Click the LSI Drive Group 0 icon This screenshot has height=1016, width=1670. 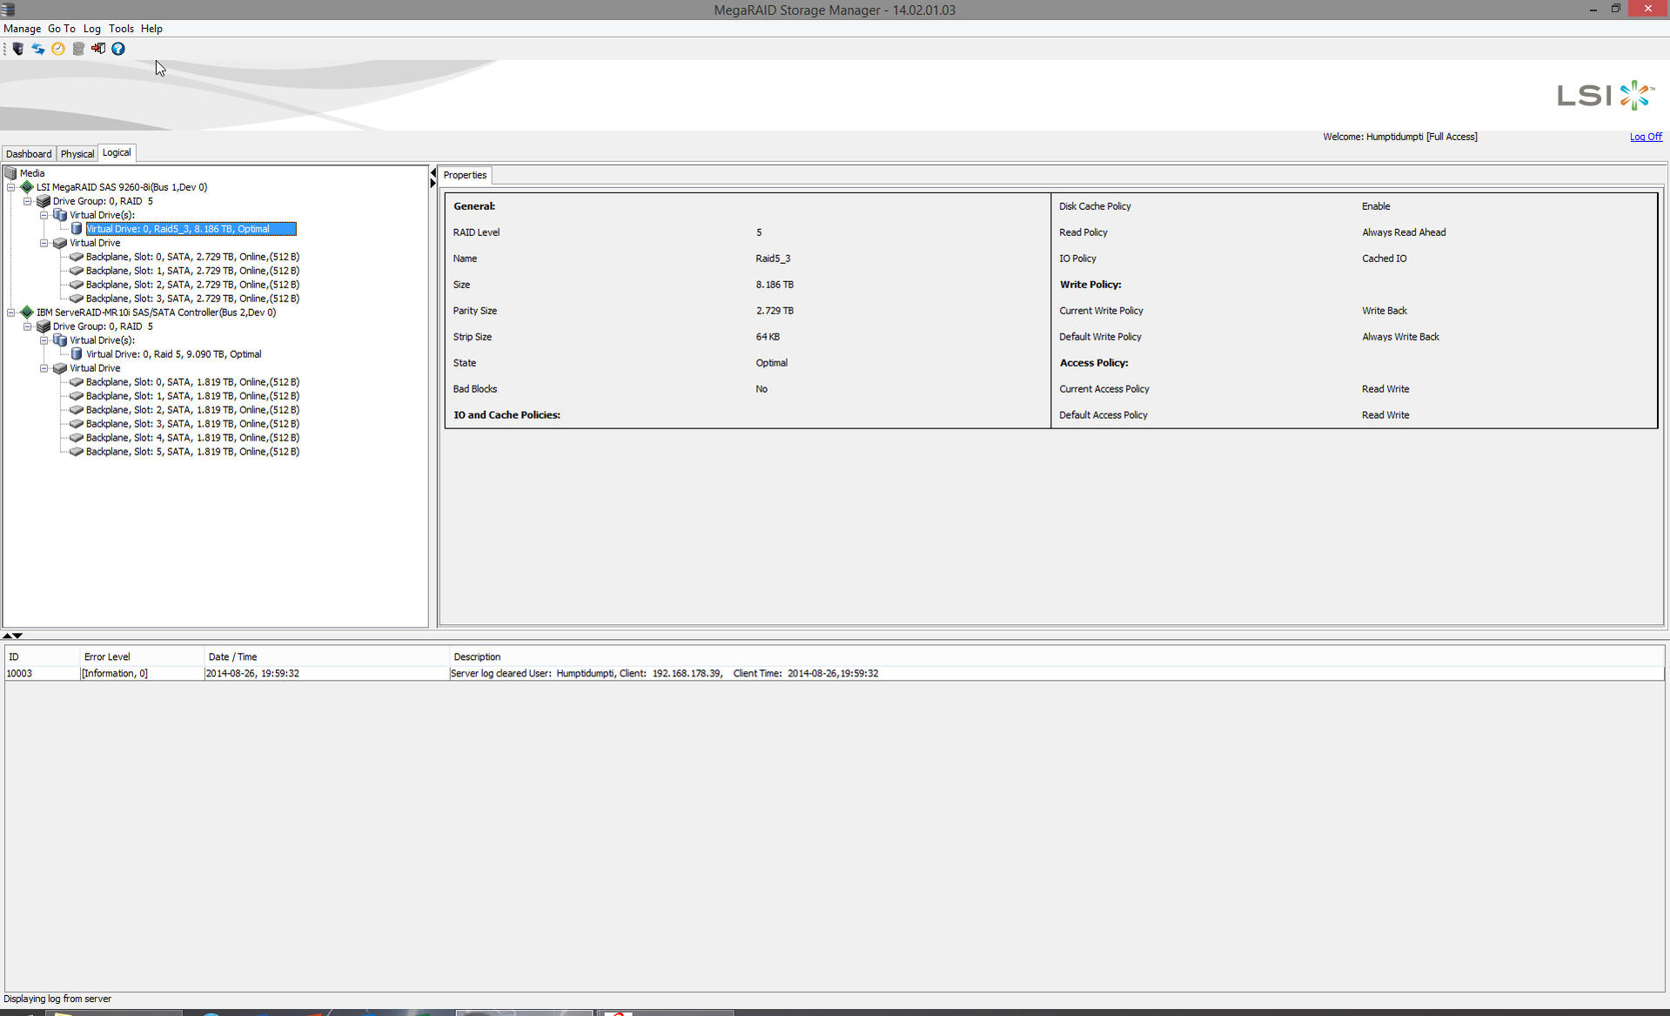click(x=44, y=201)
